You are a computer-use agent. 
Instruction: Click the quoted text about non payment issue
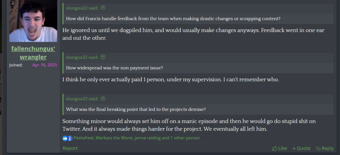click(114, 68)
